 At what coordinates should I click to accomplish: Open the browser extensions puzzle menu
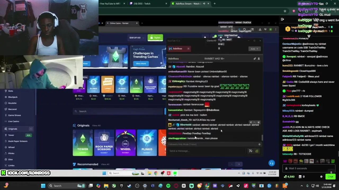[x=306, y=11]
